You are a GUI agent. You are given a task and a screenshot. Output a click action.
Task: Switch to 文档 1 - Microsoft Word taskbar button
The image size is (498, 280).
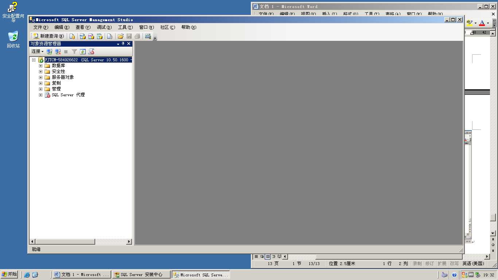tap(82, 275)
